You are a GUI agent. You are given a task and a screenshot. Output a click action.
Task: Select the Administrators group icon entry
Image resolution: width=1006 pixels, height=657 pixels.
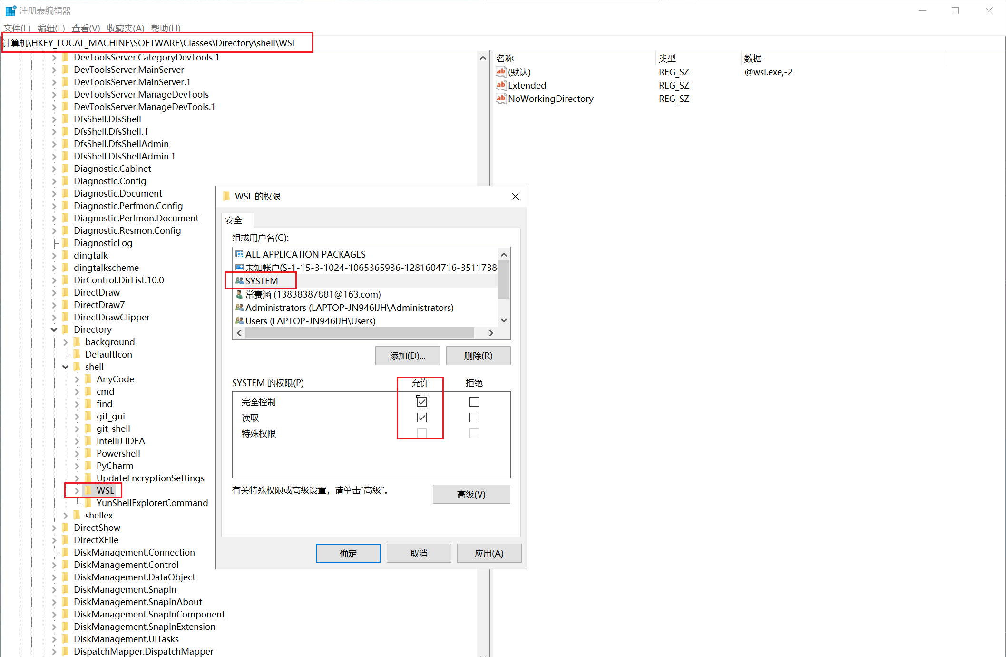(240, 308)
